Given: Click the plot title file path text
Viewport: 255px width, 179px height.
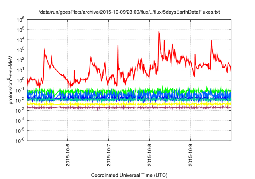Looking at the screenshot, I should click(x=129, y=12).
